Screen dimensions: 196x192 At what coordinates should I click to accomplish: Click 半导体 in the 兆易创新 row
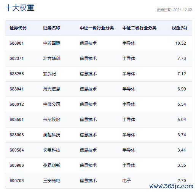(129, 165)
